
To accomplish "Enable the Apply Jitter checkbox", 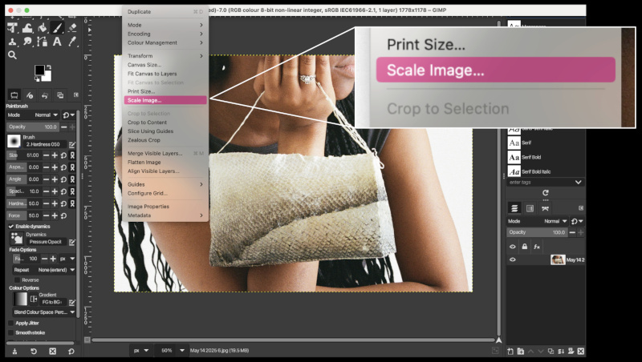I will coord(11,323).
